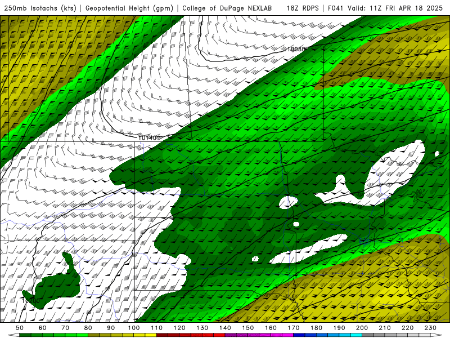Select brightest green swatch just before 80
The width and height of the screenshot is (450, 338).
(82, 335)
